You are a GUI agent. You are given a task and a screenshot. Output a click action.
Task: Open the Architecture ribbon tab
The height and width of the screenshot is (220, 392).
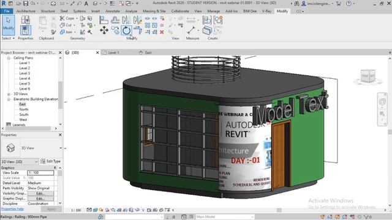pos(26,11)
